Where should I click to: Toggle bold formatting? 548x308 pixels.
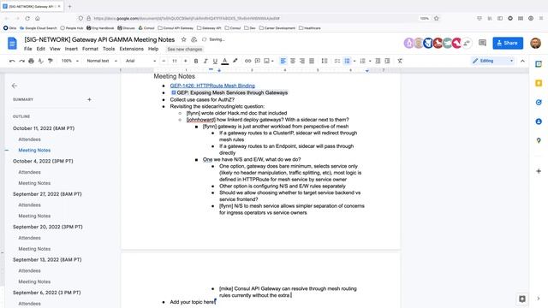coord(196,61)
